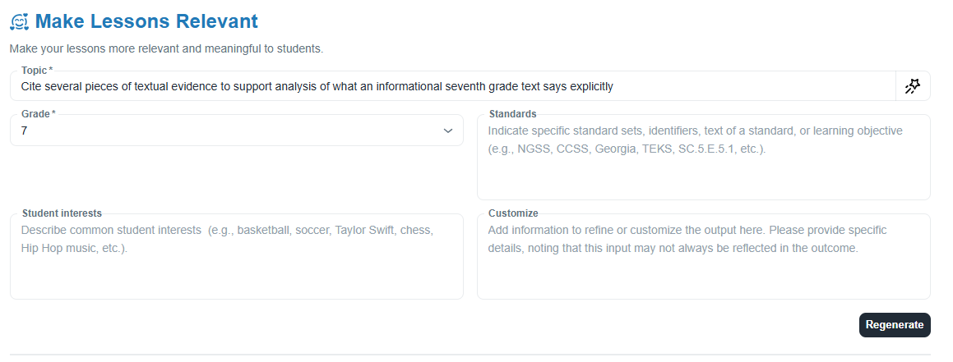953x362 pixels.
Task: Focus the Standards text area
Action: [x=703, y=168]
